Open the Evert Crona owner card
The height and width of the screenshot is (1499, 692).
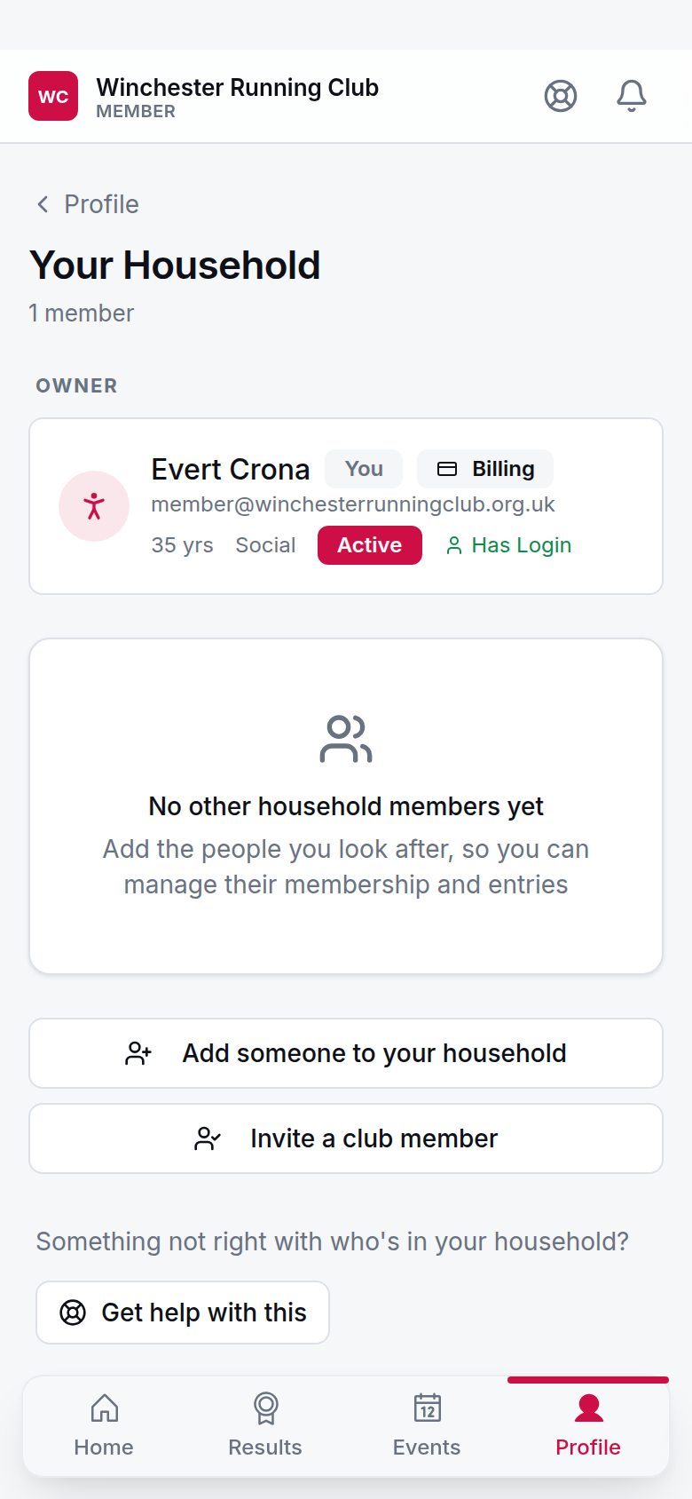pyautogui.click(x=346, y=506)
